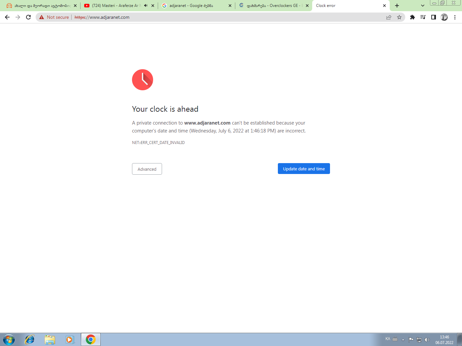Show hidden system tray icons
The width and height of the screenshot is (462, 346).
click(403, 340)
